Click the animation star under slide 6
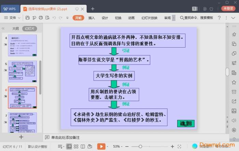 click(5, 96)
